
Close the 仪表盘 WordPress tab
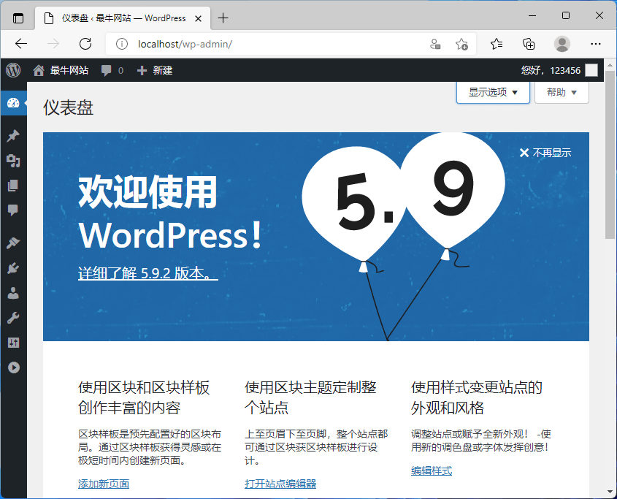click(199, 18)
